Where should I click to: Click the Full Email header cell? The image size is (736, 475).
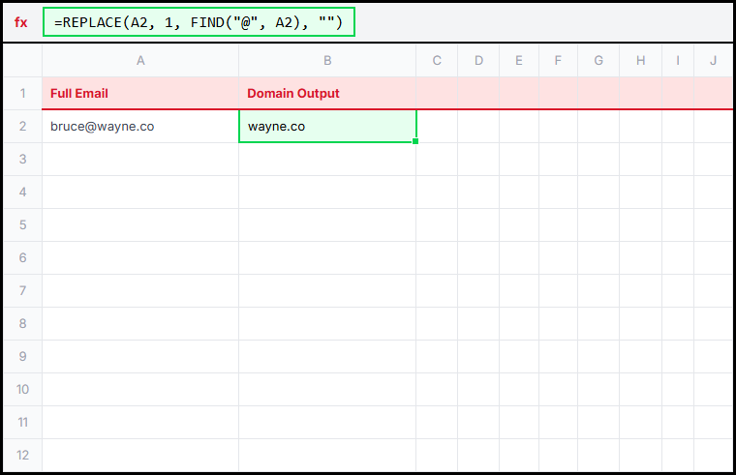tap(140, 94)
